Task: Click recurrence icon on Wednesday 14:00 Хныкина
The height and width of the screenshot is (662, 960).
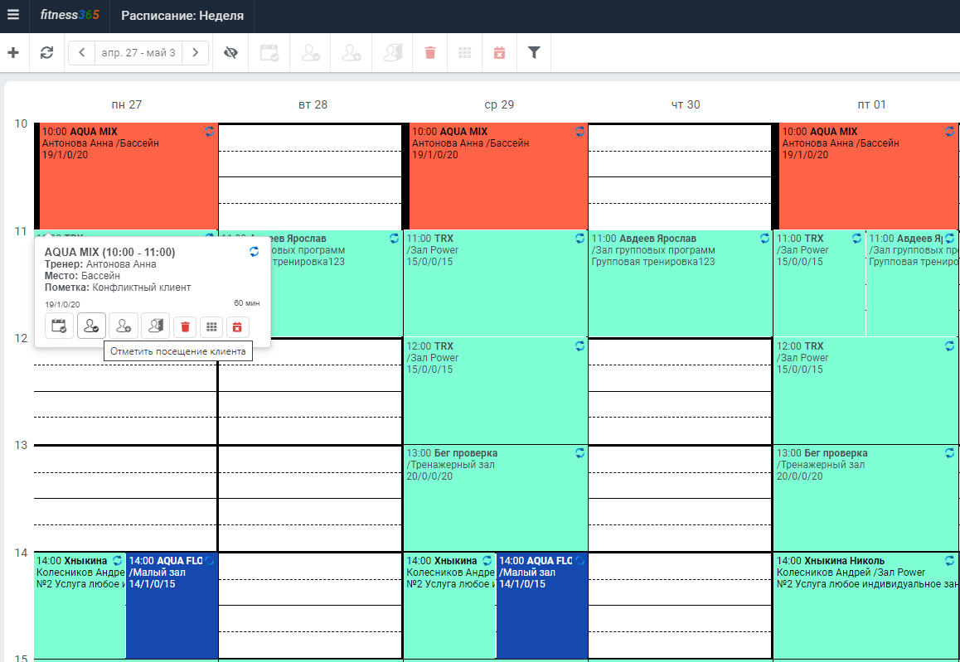Action: point(487,560)
